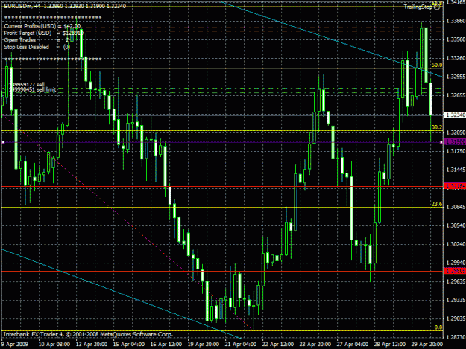Click the 1.30845 price axis label
This screenshot has height=349, width=466.
[456, 207]
